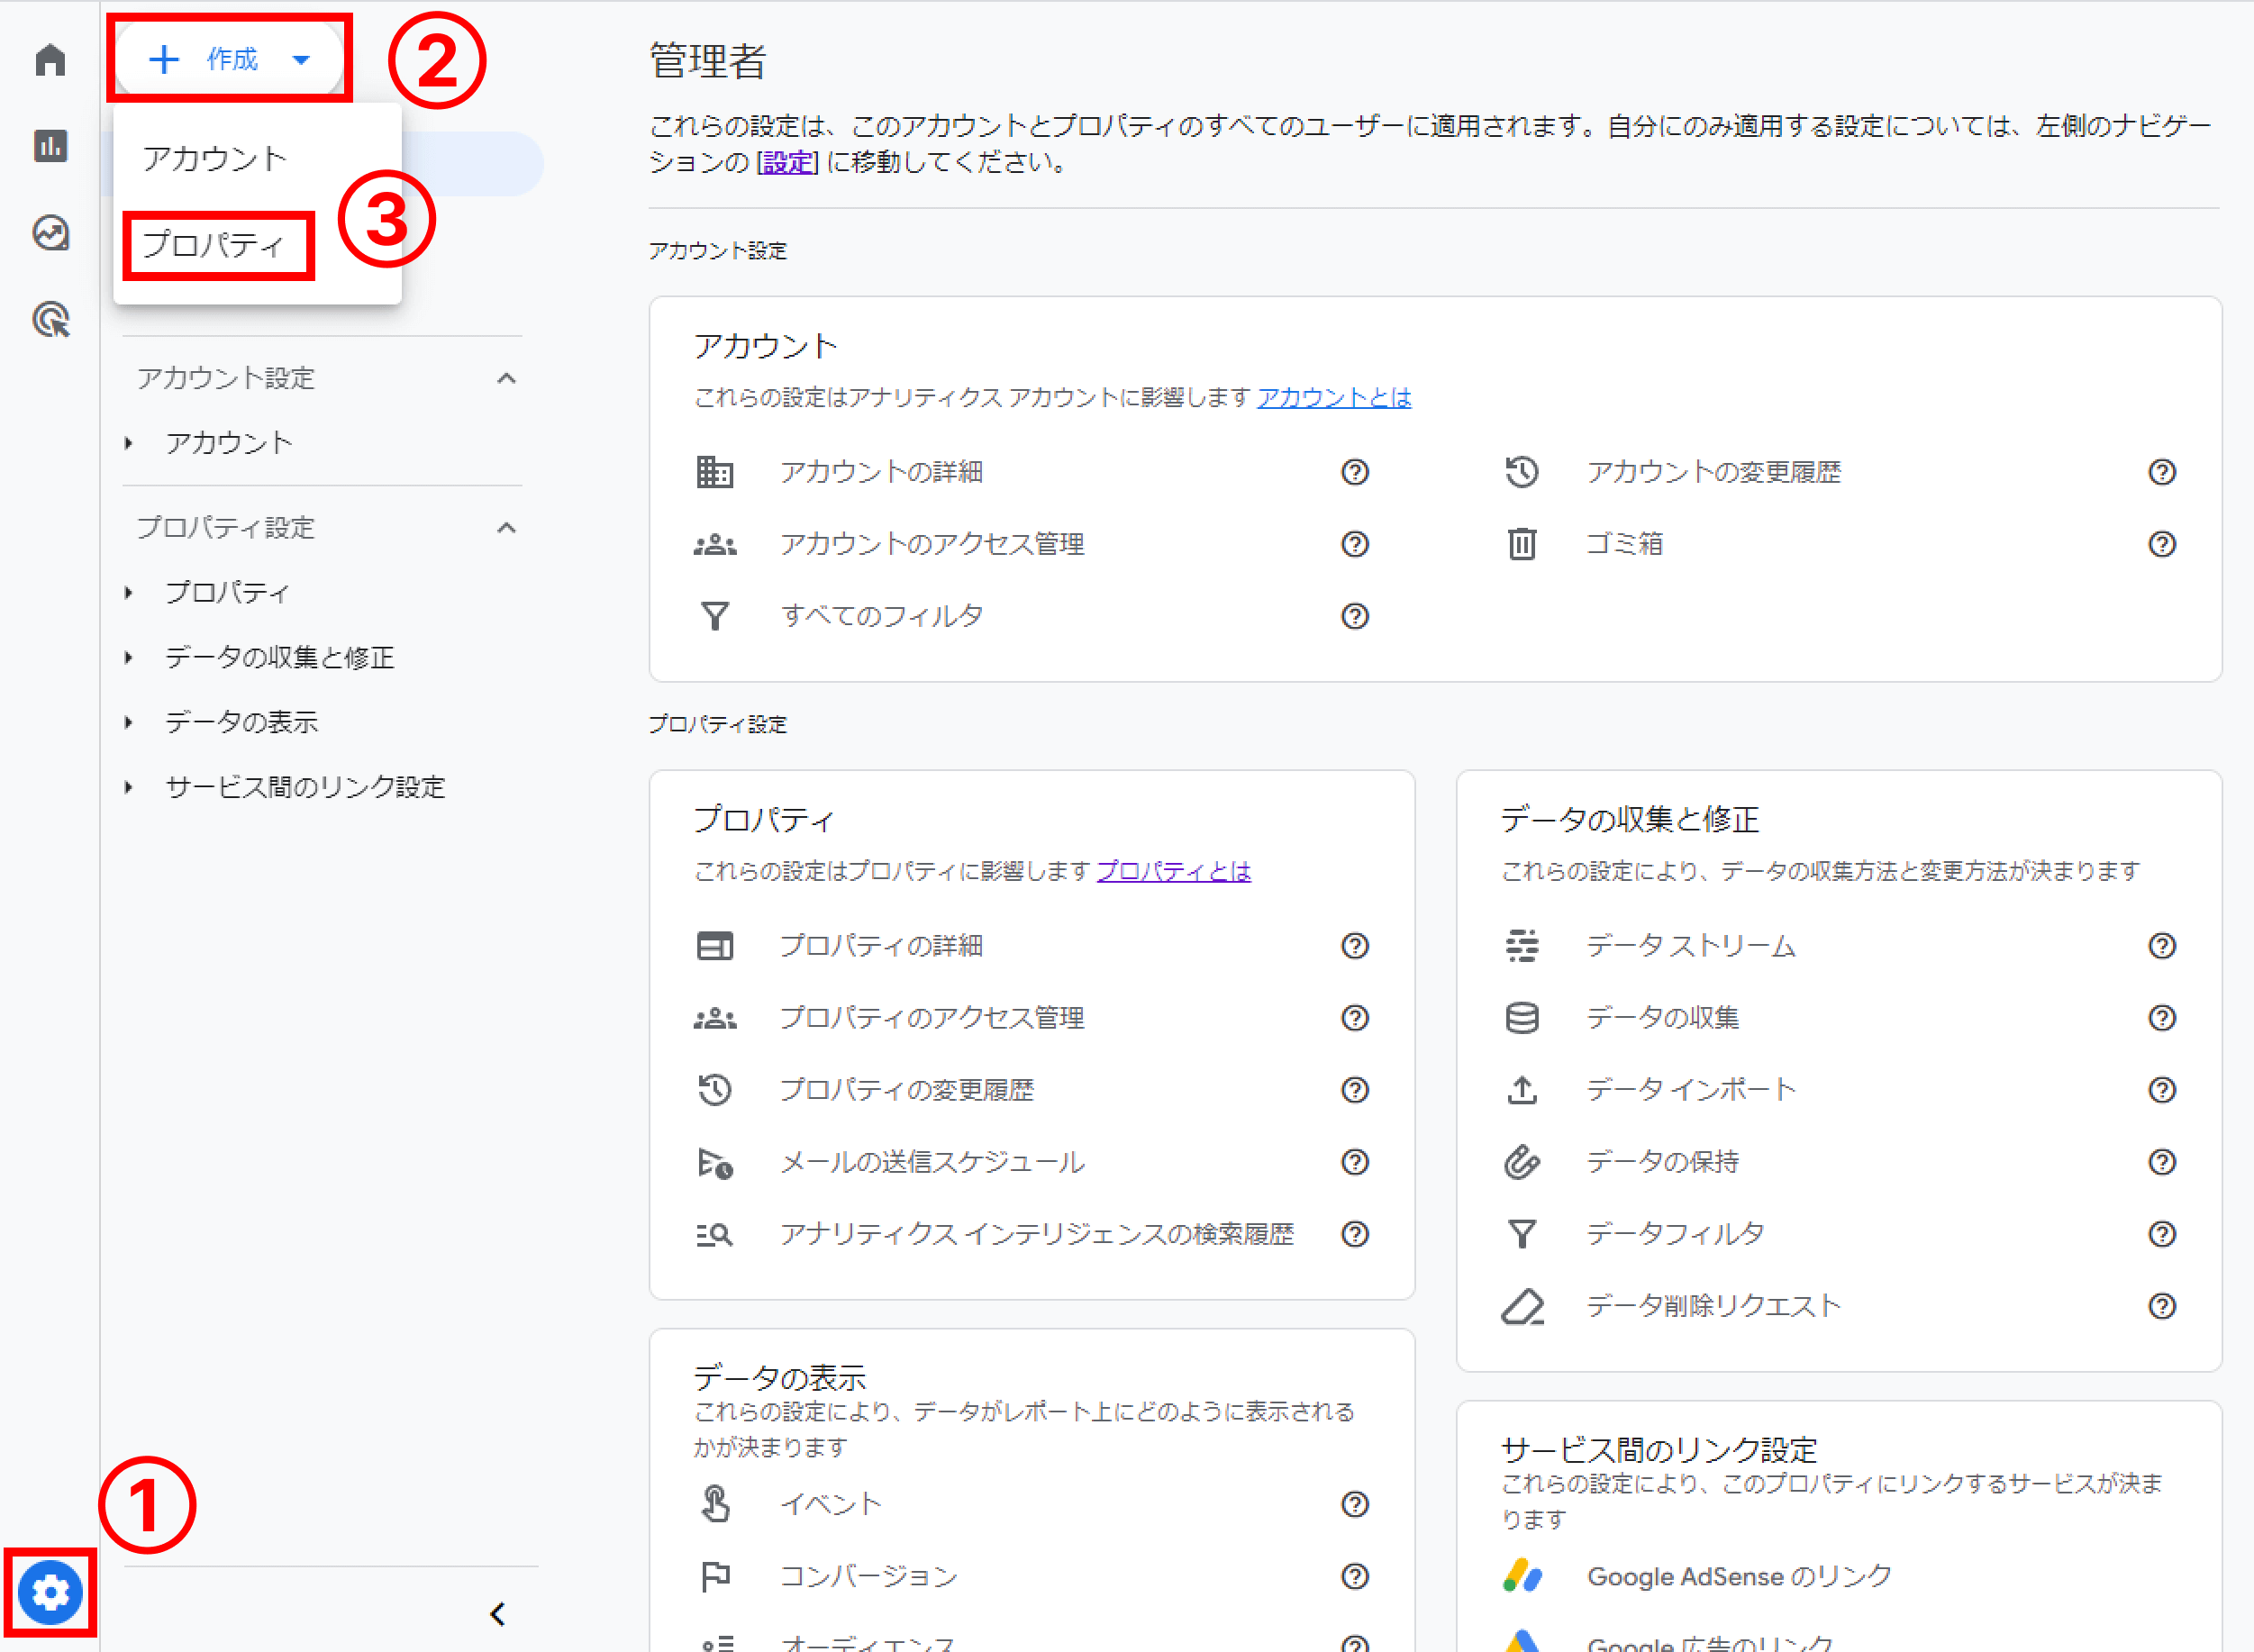Open the Reports bar chart icon
The width and height of the screenshot is (2254, 1652).
point(50,146)
